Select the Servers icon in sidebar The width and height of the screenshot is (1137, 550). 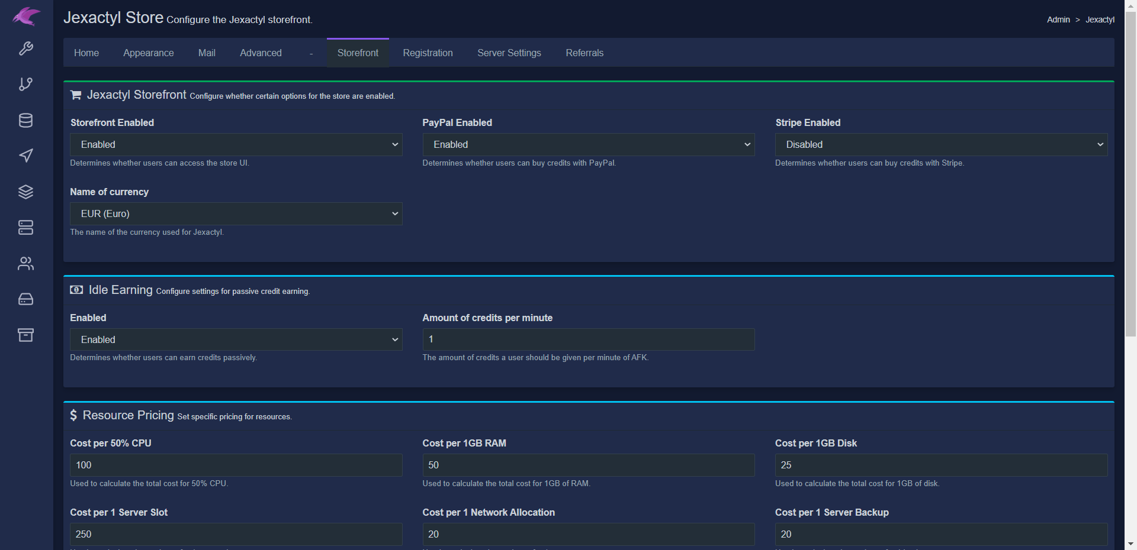click(x=26, y=227)
